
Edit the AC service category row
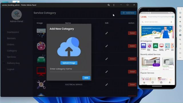point(107,33)
